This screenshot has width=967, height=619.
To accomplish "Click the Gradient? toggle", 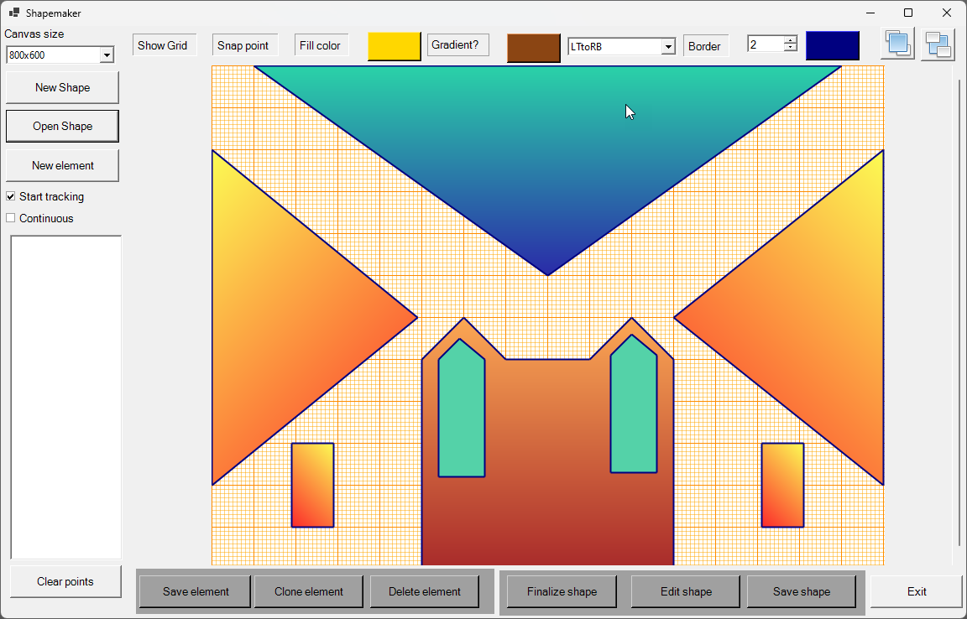I will 457,44.
